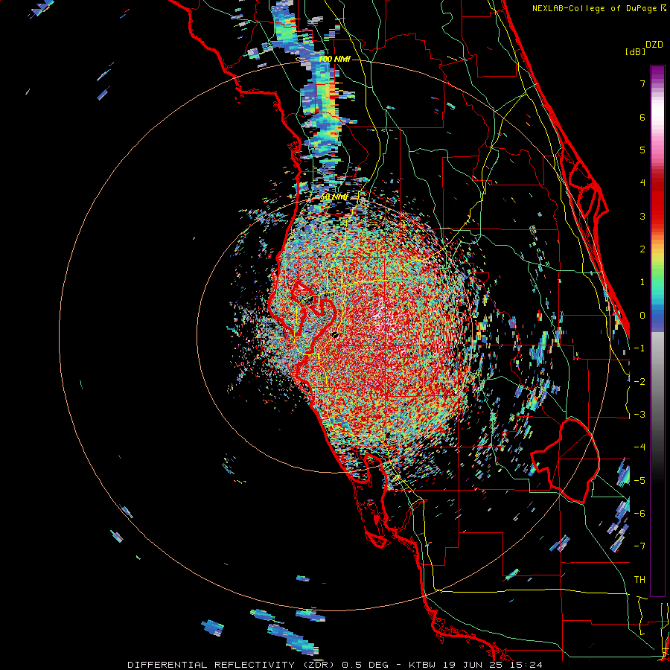The image size is (670, 670).
Task: Click the TH label on color scale
Action: [639, 580]
